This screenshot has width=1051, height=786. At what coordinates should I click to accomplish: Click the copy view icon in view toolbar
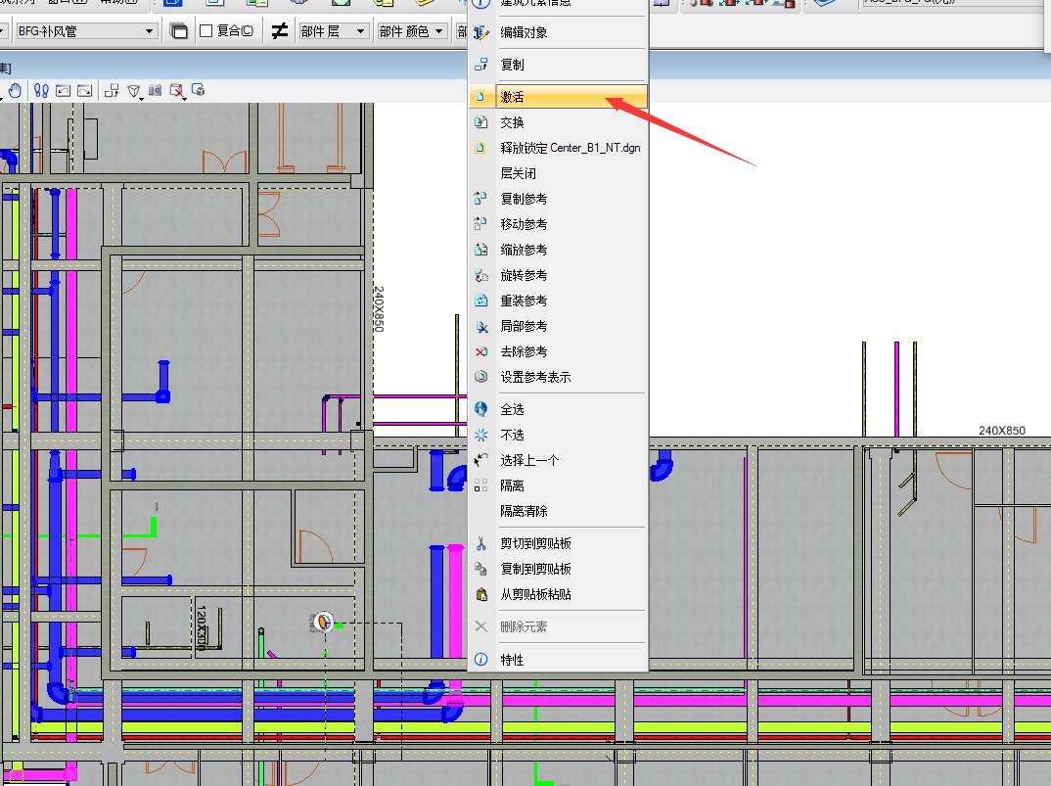pyautogui.click(x=112, y=91)
